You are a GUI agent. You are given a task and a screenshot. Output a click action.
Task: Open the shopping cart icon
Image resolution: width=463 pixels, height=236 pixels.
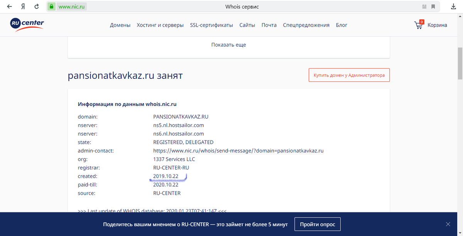419,25
